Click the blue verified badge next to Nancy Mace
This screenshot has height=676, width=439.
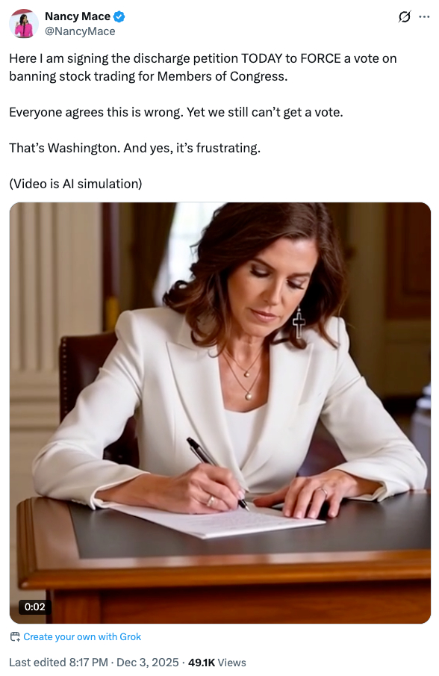coord(119,17)
